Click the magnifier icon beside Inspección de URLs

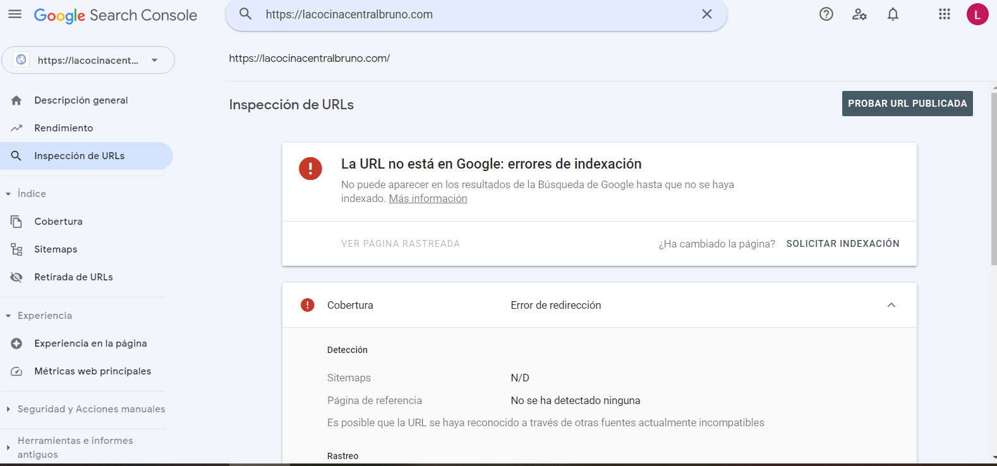16,156
